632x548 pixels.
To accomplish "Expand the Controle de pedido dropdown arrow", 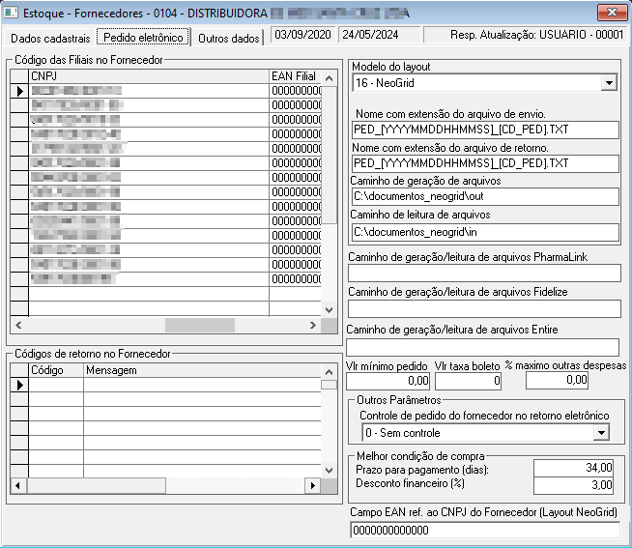I will coord(601,433).
